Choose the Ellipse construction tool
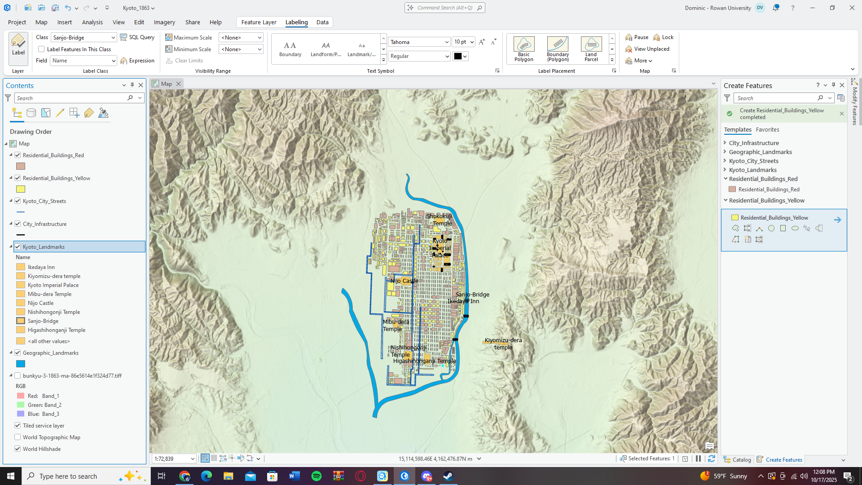 795,228
